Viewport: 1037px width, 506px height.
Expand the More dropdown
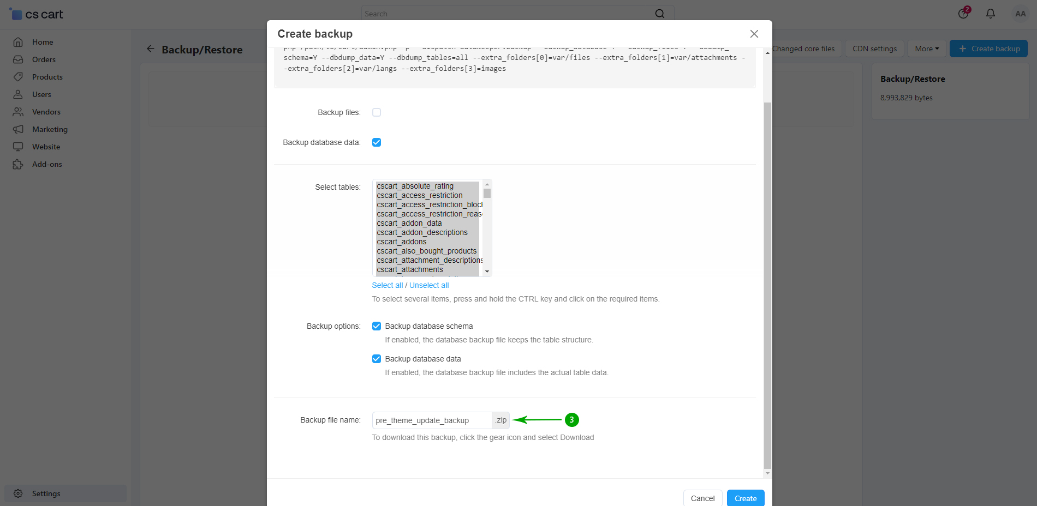[x=927, y=49]
